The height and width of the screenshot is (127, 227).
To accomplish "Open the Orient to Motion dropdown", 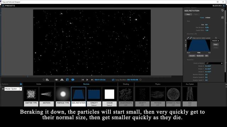I will [x=214, y=63].
